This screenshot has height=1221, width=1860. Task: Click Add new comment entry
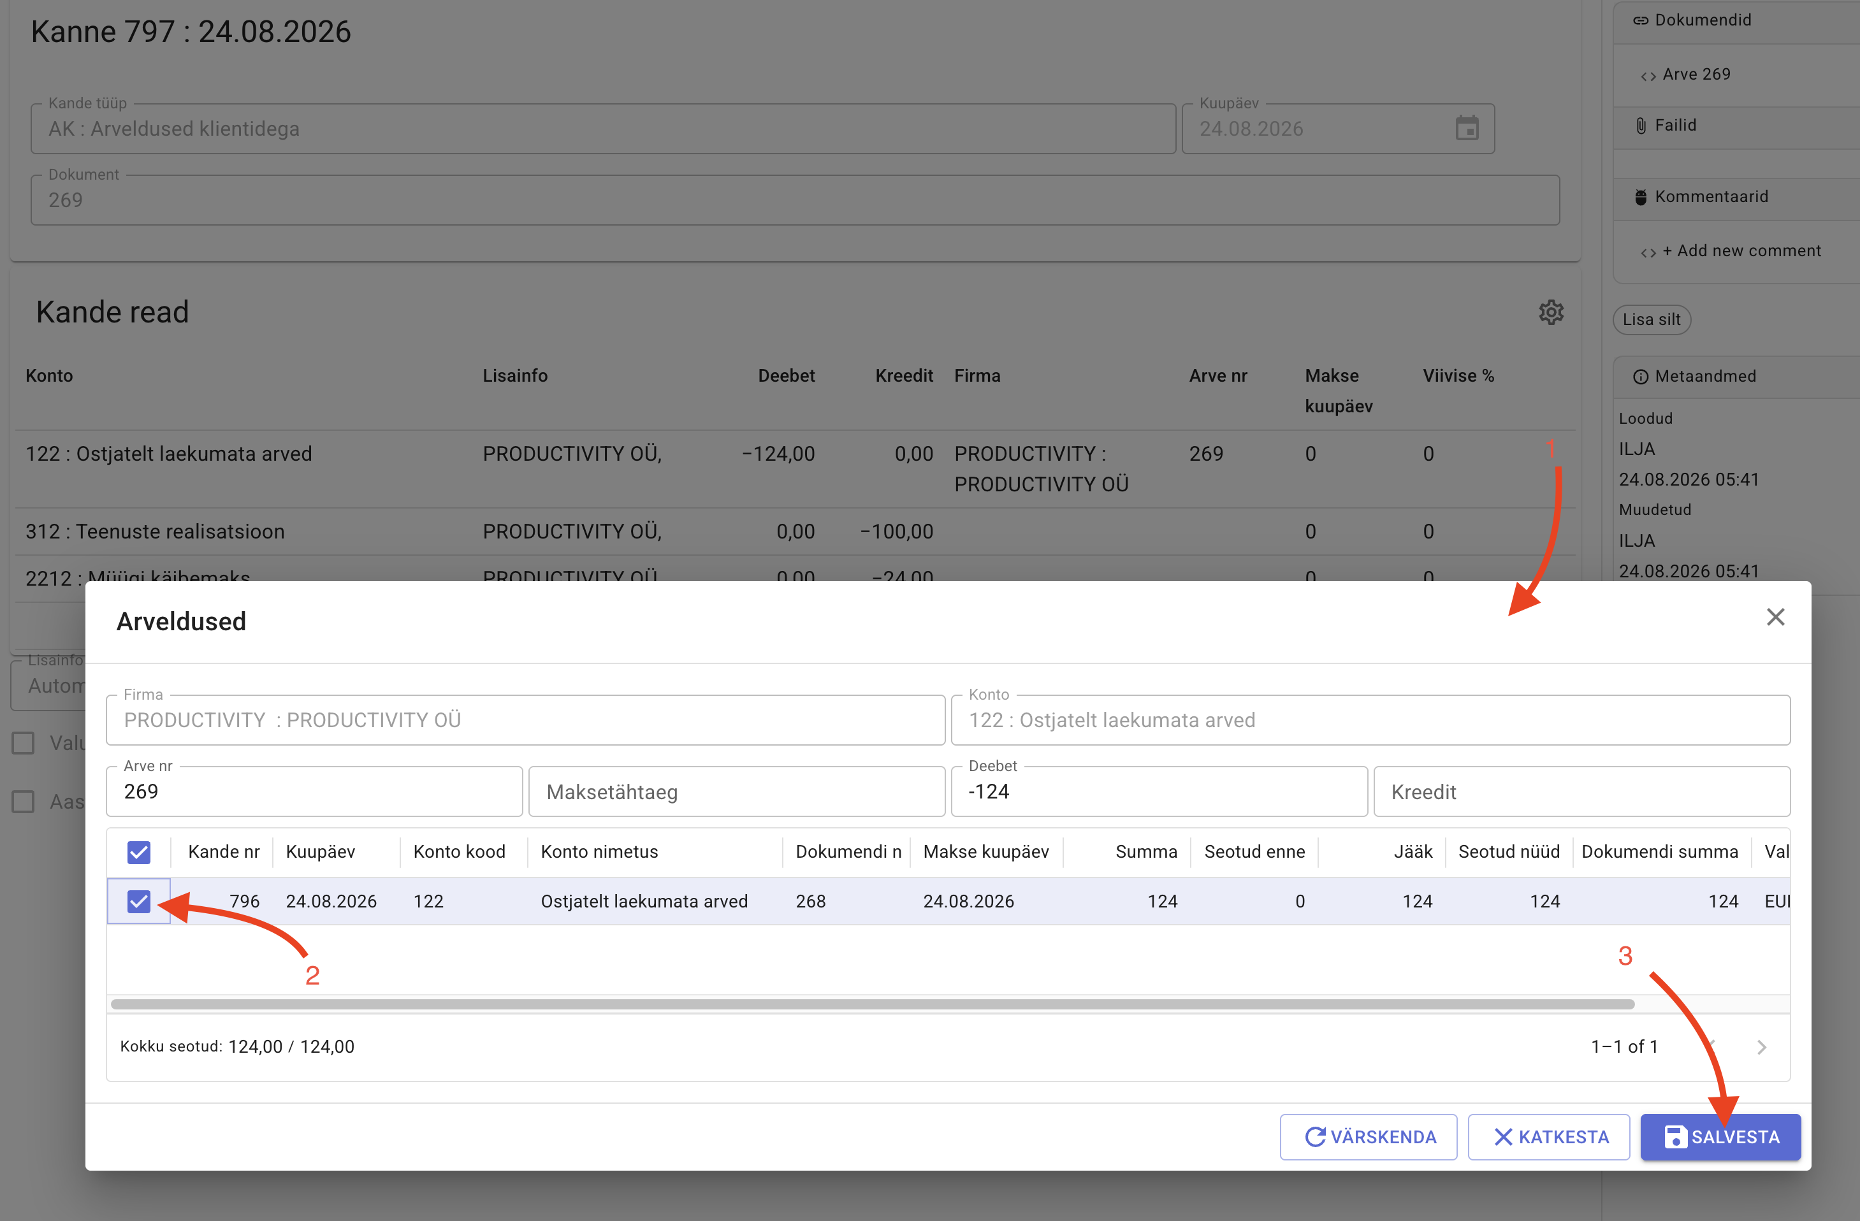(x=1740, y=250)
